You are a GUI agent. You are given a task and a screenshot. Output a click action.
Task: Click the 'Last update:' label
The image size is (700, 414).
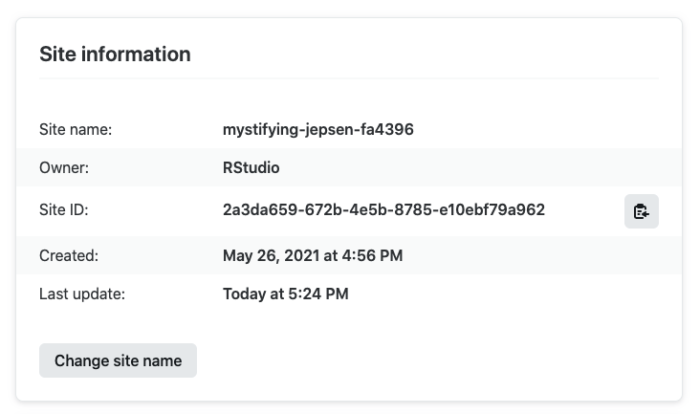click(82, 294)
